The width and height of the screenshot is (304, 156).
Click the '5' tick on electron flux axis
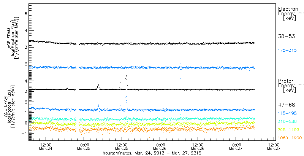tap(25, 14)
